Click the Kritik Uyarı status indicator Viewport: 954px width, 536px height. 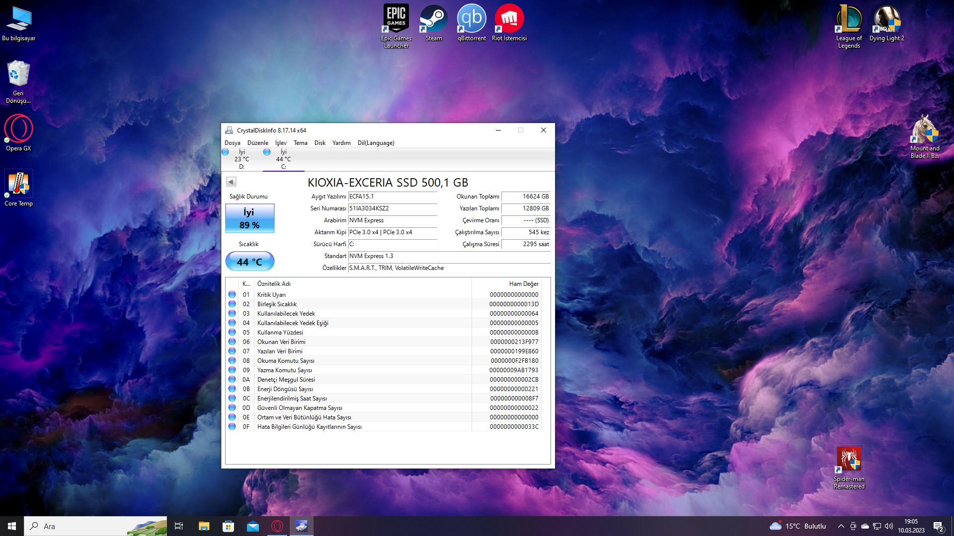click(232, 294)
